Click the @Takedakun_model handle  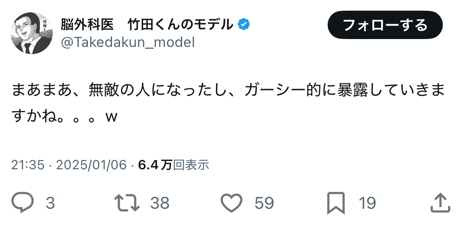coord(127,42)
